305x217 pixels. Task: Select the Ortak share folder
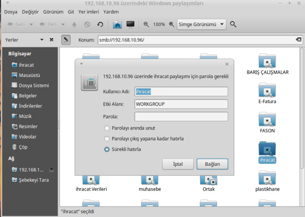point(209,184)
